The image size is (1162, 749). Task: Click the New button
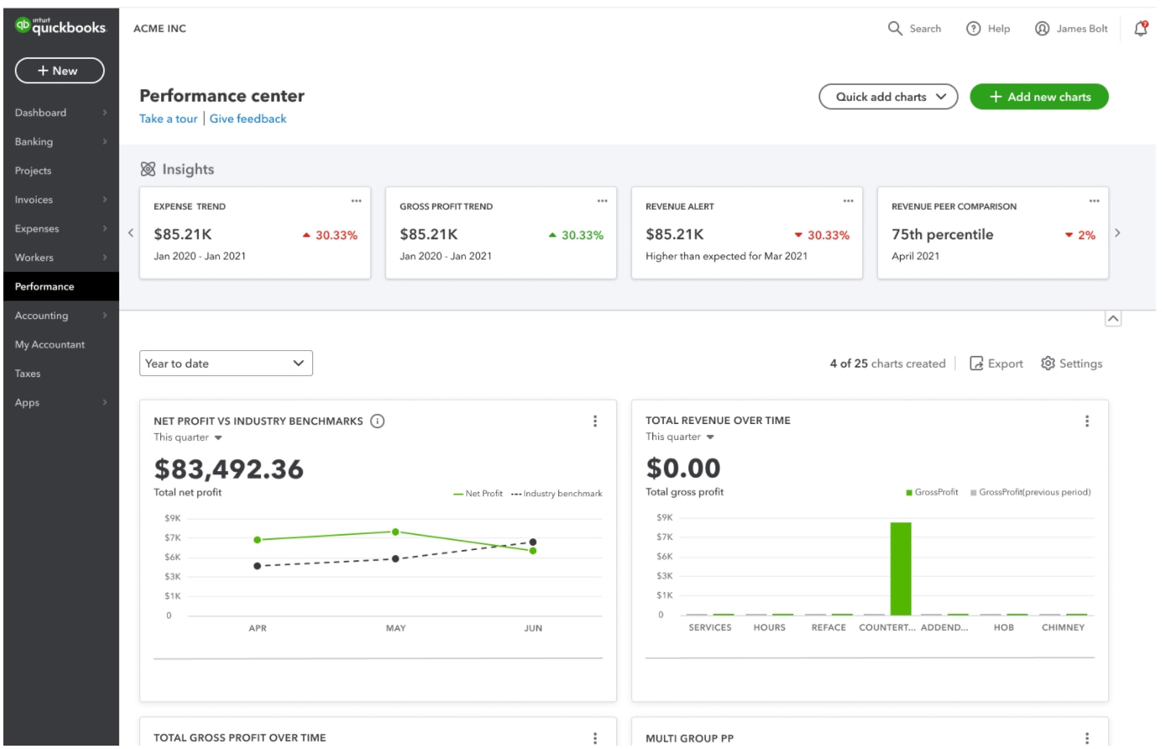60,71
